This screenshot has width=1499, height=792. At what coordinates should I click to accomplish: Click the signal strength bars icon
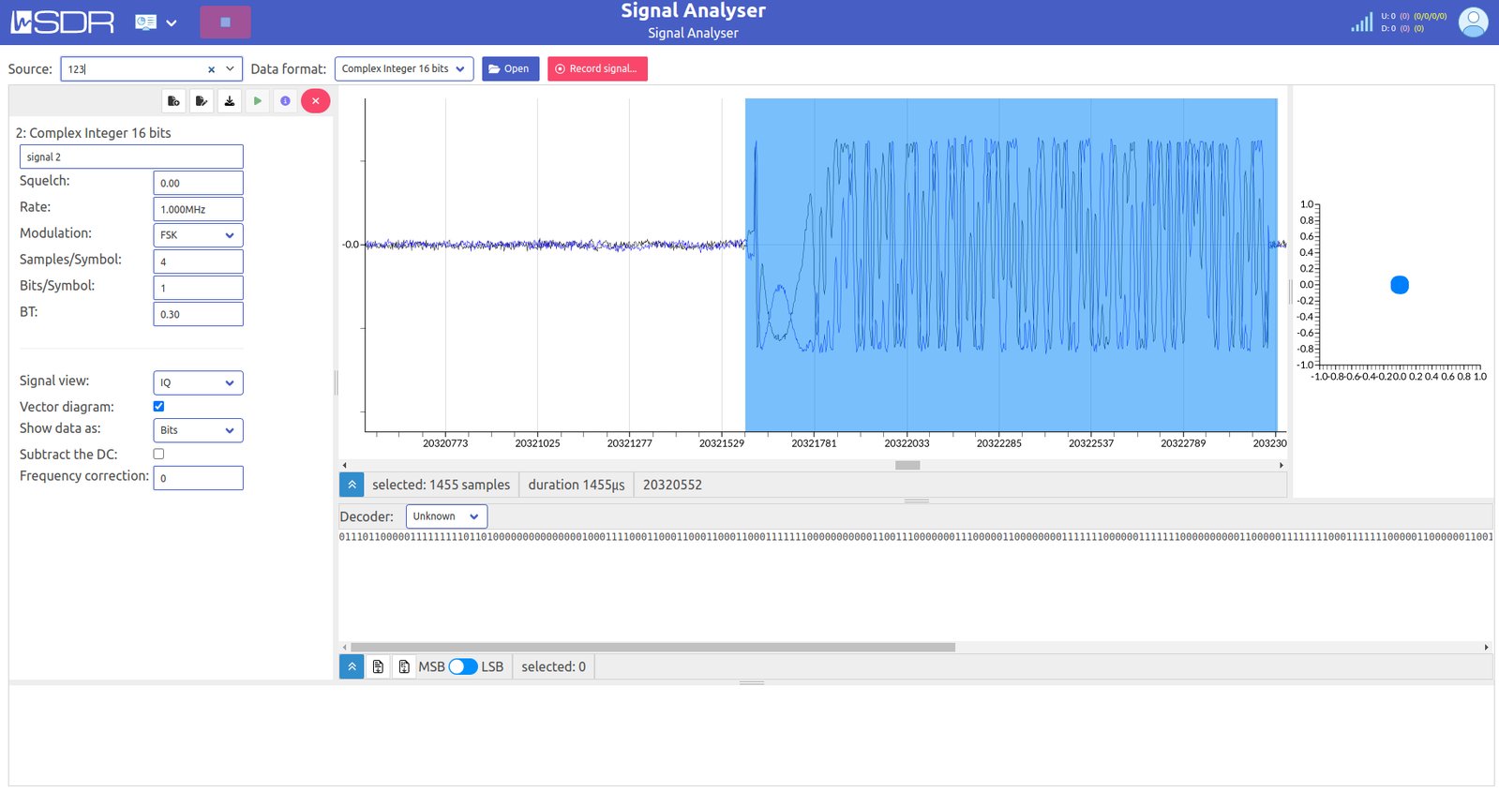click(x=1361, y=22)
